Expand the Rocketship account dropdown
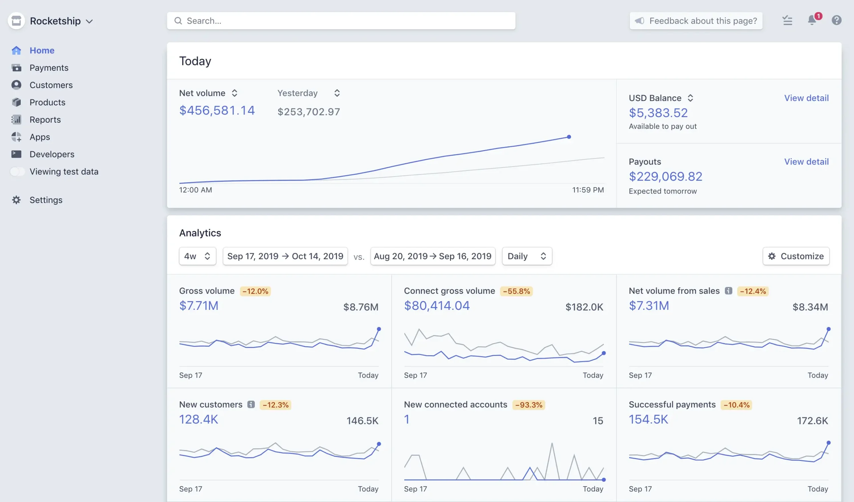 point(89,21)
